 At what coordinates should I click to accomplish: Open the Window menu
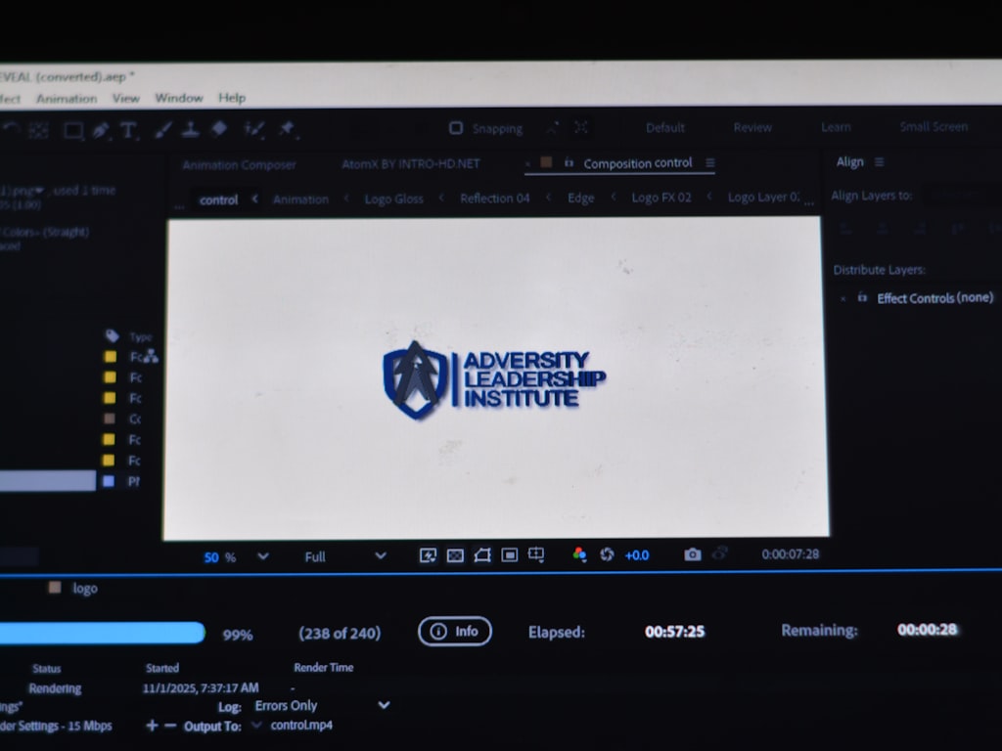coord(178,98)
